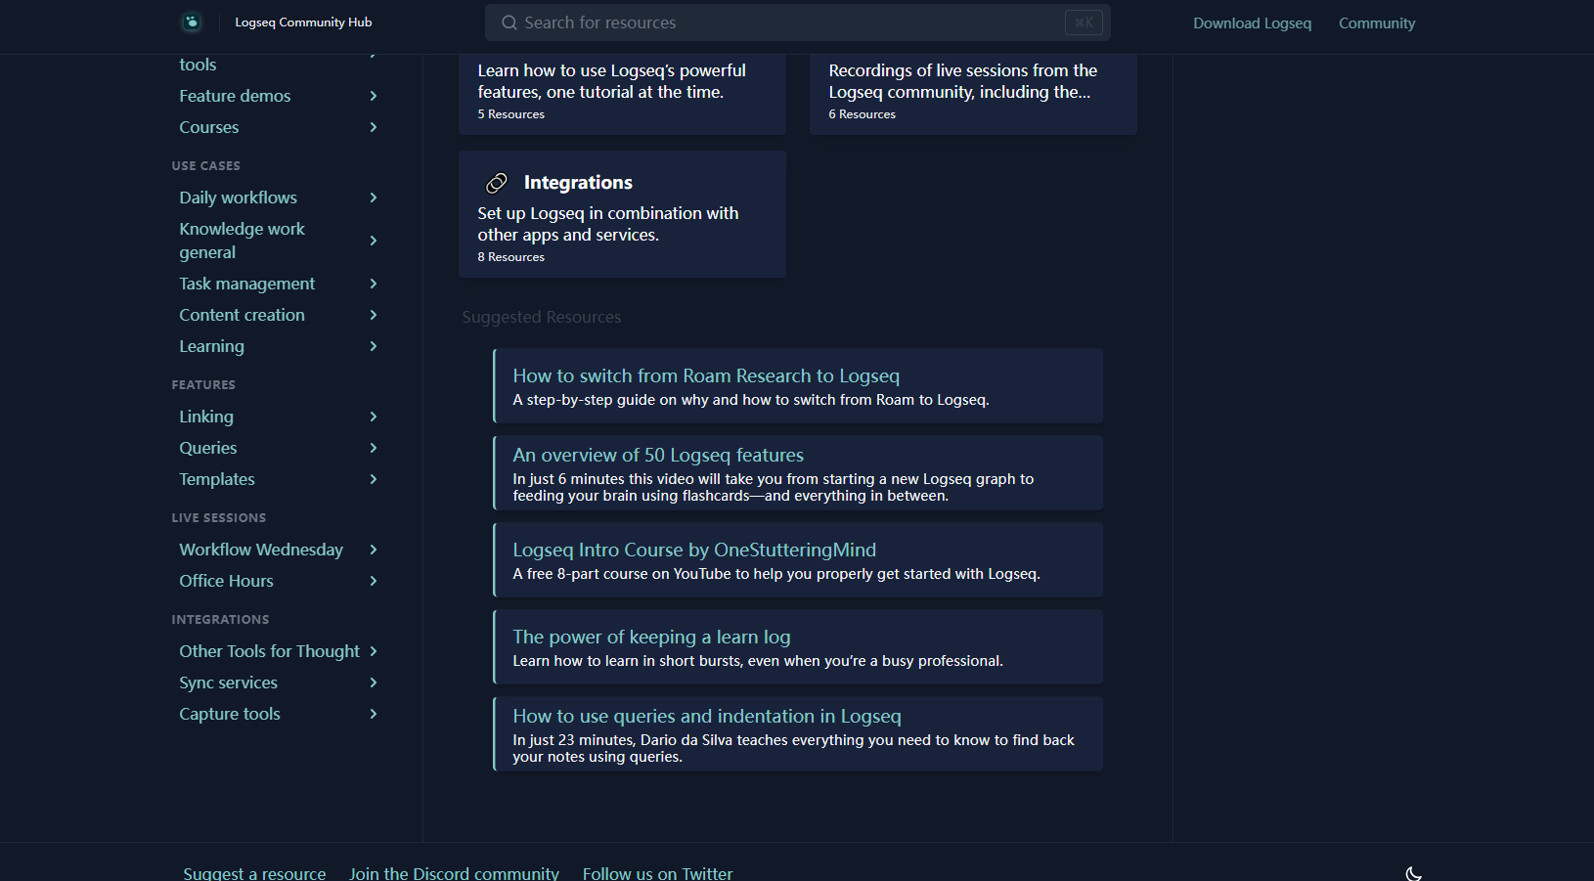Open An overview of 50 Logseq features
The image size is (1594, 881).
pyautogui.click(x=658, y=456)
